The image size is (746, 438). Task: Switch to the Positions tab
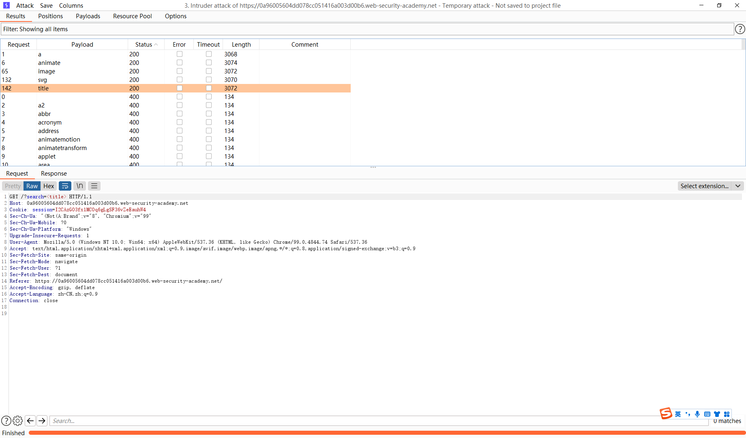[50, 16]
